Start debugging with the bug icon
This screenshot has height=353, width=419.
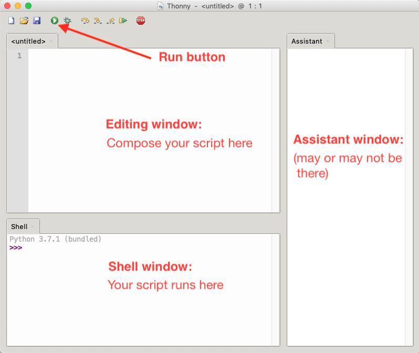(x=67, y=20)
